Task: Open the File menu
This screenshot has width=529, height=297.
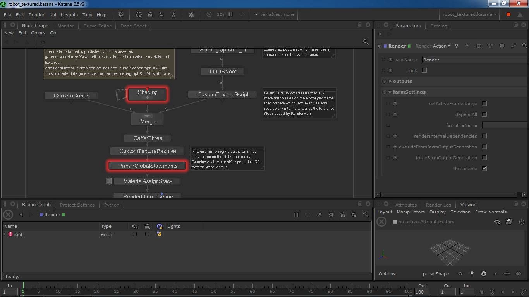Action: [x=7, y=15]
